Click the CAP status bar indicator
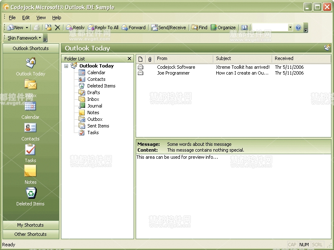 [292, 245]
